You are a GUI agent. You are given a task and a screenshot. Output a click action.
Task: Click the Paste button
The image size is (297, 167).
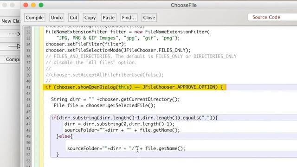pyautogui.click(x=109, y=18)
